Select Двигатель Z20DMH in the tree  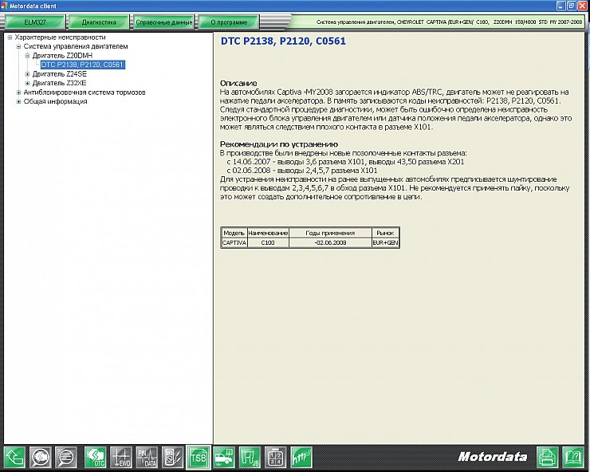click(62, 55)
